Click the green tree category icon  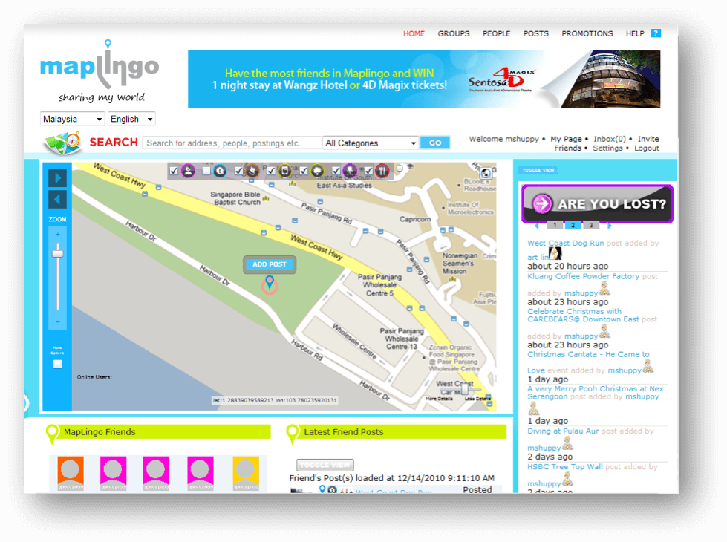[317, 171]
